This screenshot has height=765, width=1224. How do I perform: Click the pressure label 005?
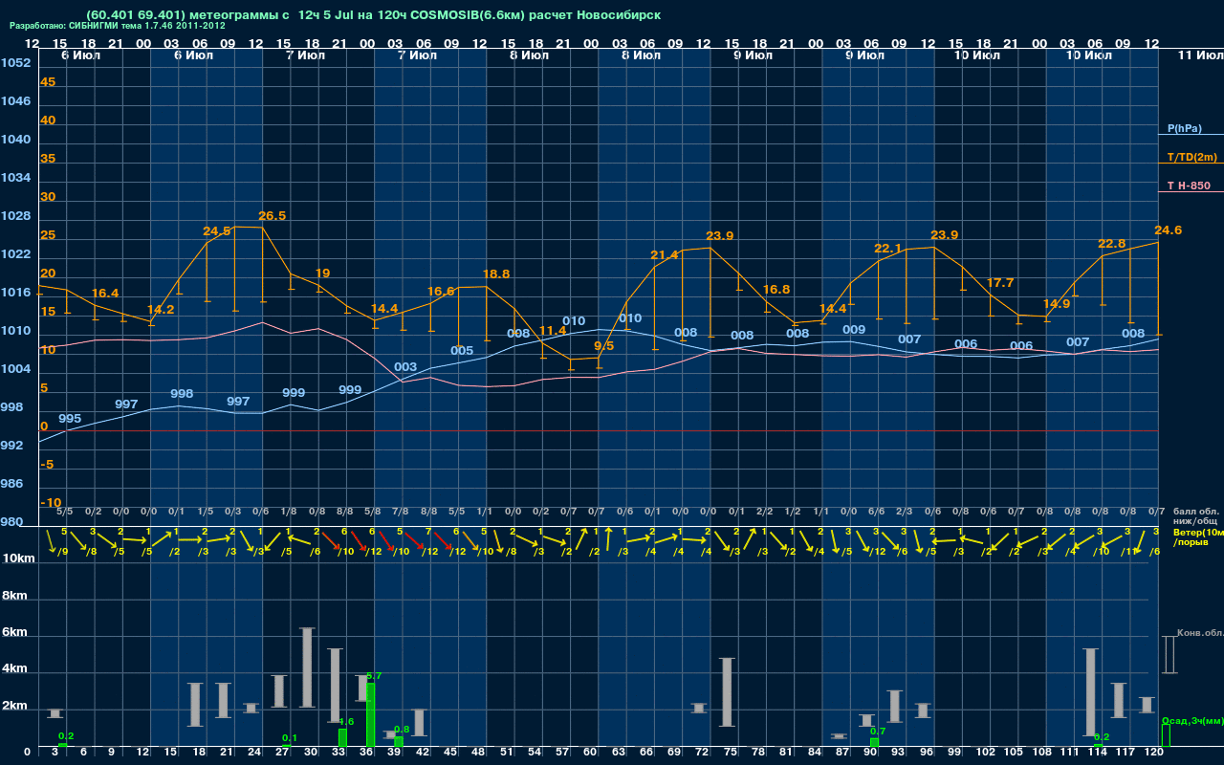click(462, 351)
